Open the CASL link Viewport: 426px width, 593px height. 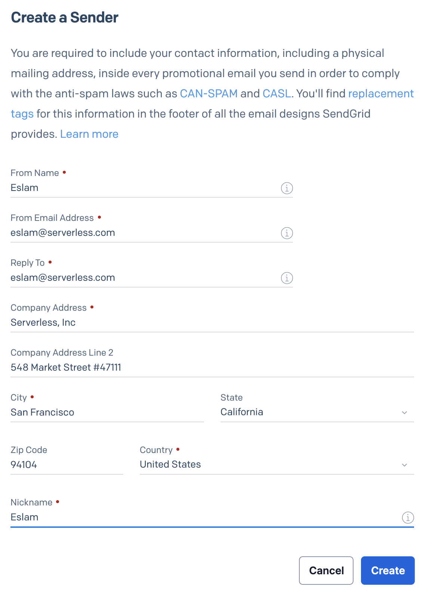point(277,94)
